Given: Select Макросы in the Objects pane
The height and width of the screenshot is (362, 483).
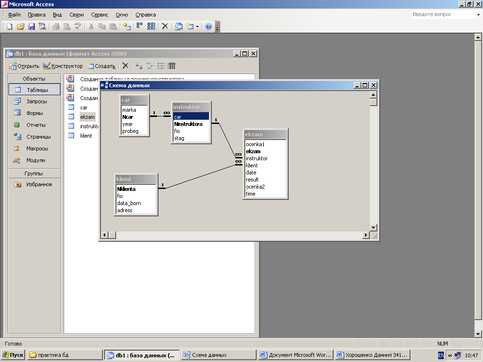Looking at the screenshot, I should click(x=34, y=148).
